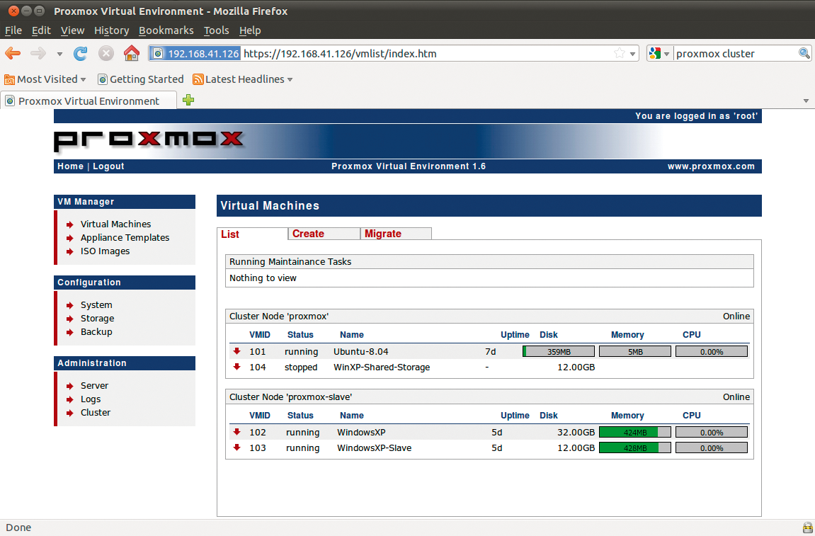
Task: Click the memory usage bar for WindowsXP
Action: point(634,432)
